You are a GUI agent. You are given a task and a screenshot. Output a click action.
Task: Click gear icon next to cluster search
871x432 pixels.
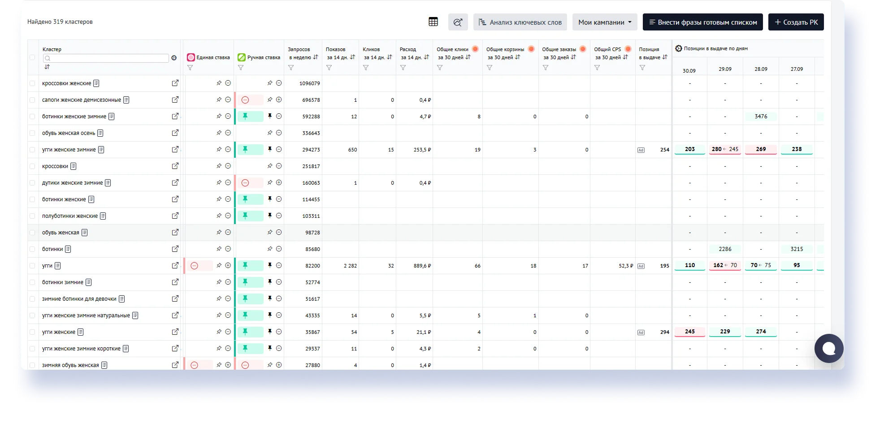pos(174,58)
